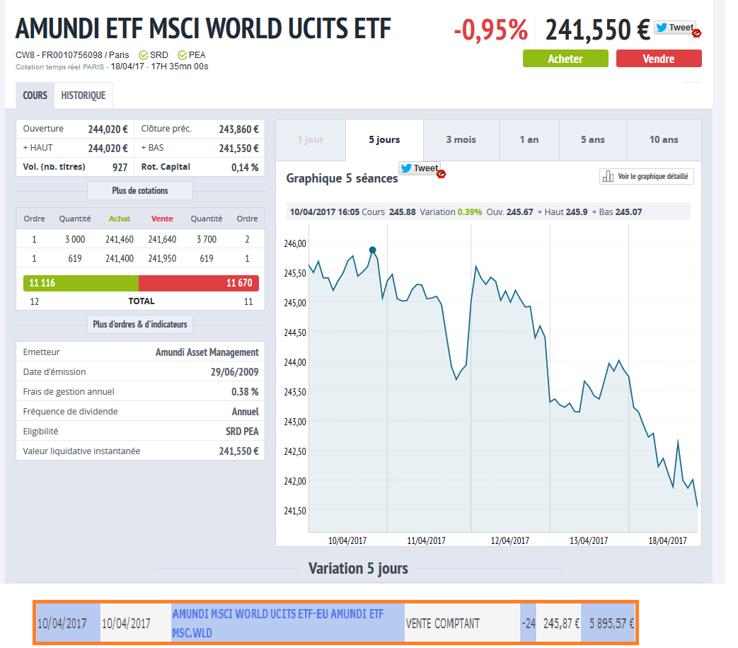This screenshot has width=738, height=648.
Task: Click the highlighted data point on chart
Action: tap(373, 250)
